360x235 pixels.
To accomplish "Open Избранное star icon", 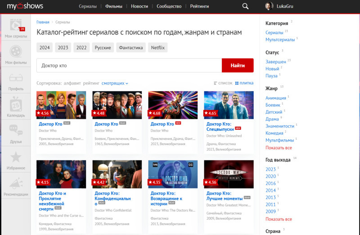I will coord(16,157).
